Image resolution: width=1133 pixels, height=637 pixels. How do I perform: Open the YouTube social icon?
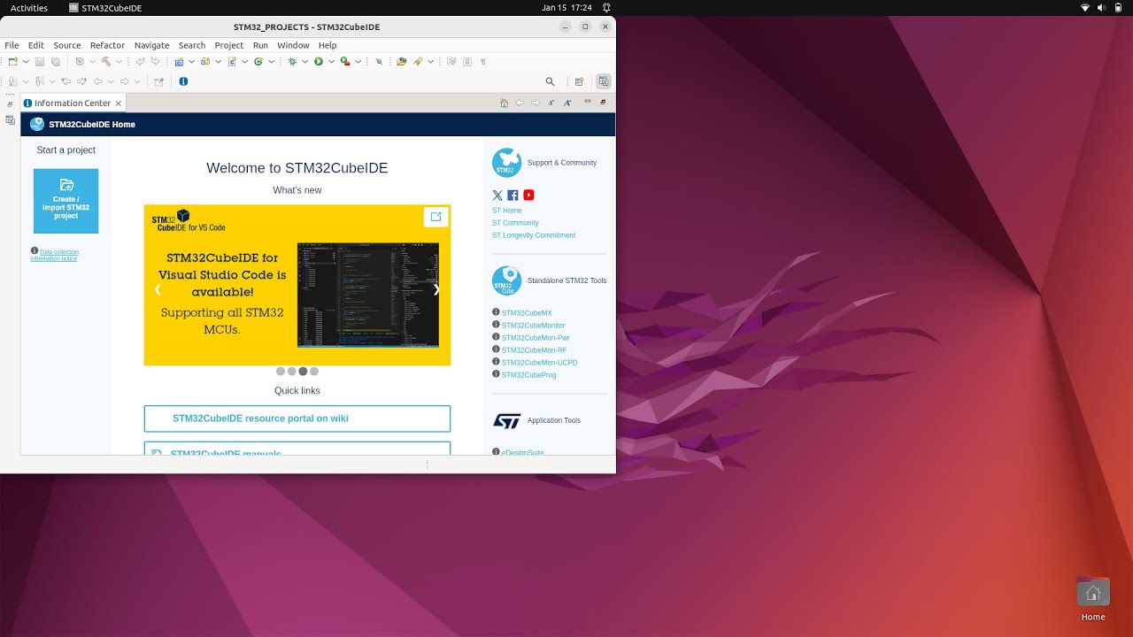[x=528, y=196]
